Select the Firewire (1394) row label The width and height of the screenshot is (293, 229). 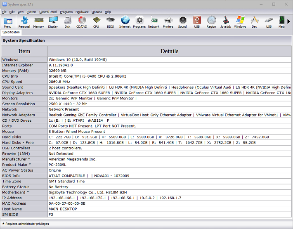(24, 153)
